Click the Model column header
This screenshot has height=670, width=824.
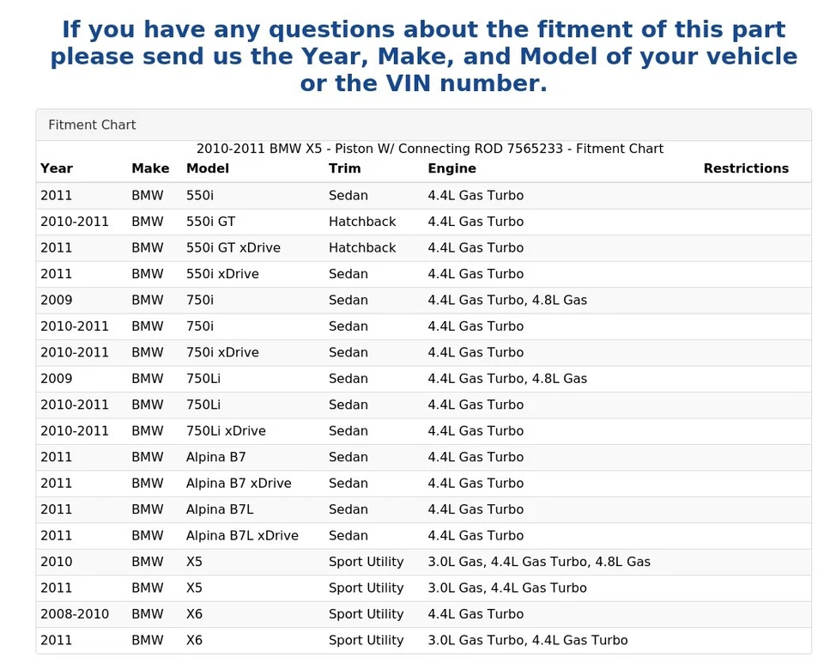(208, 168)
